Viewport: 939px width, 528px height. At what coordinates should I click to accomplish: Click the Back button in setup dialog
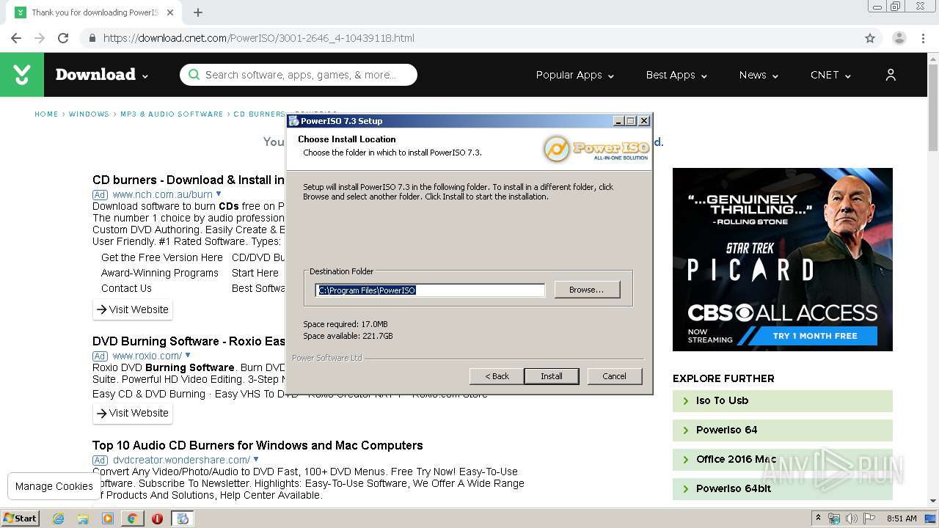point(497,376)
